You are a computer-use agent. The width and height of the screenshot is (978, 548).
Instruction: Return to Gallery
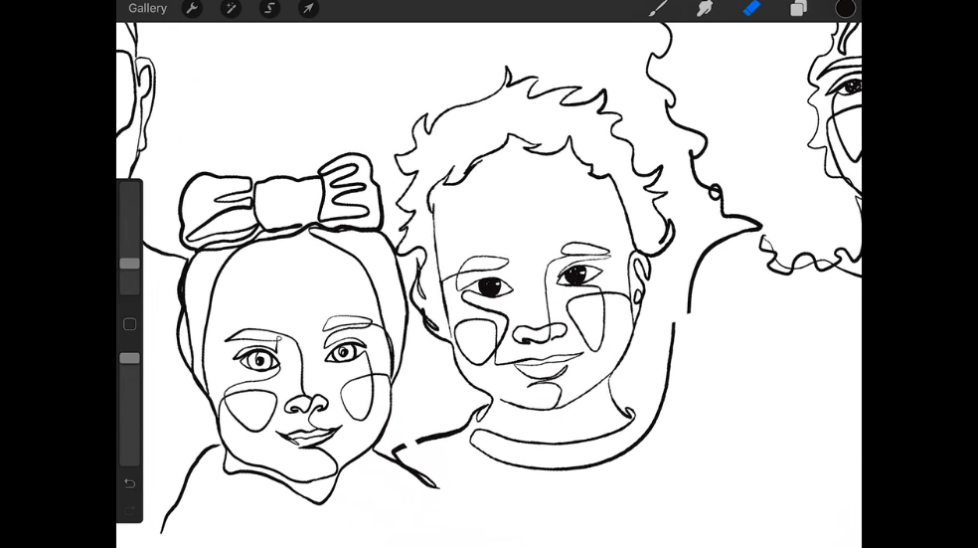click(147, 9)
